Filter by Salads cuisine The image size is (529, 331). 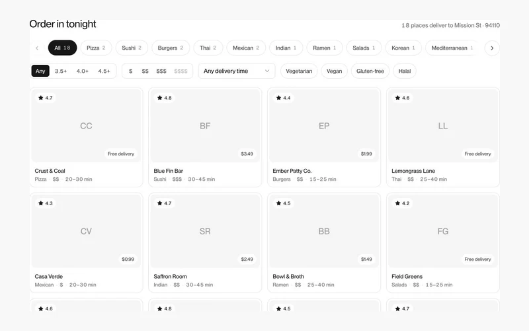point(364,48)
